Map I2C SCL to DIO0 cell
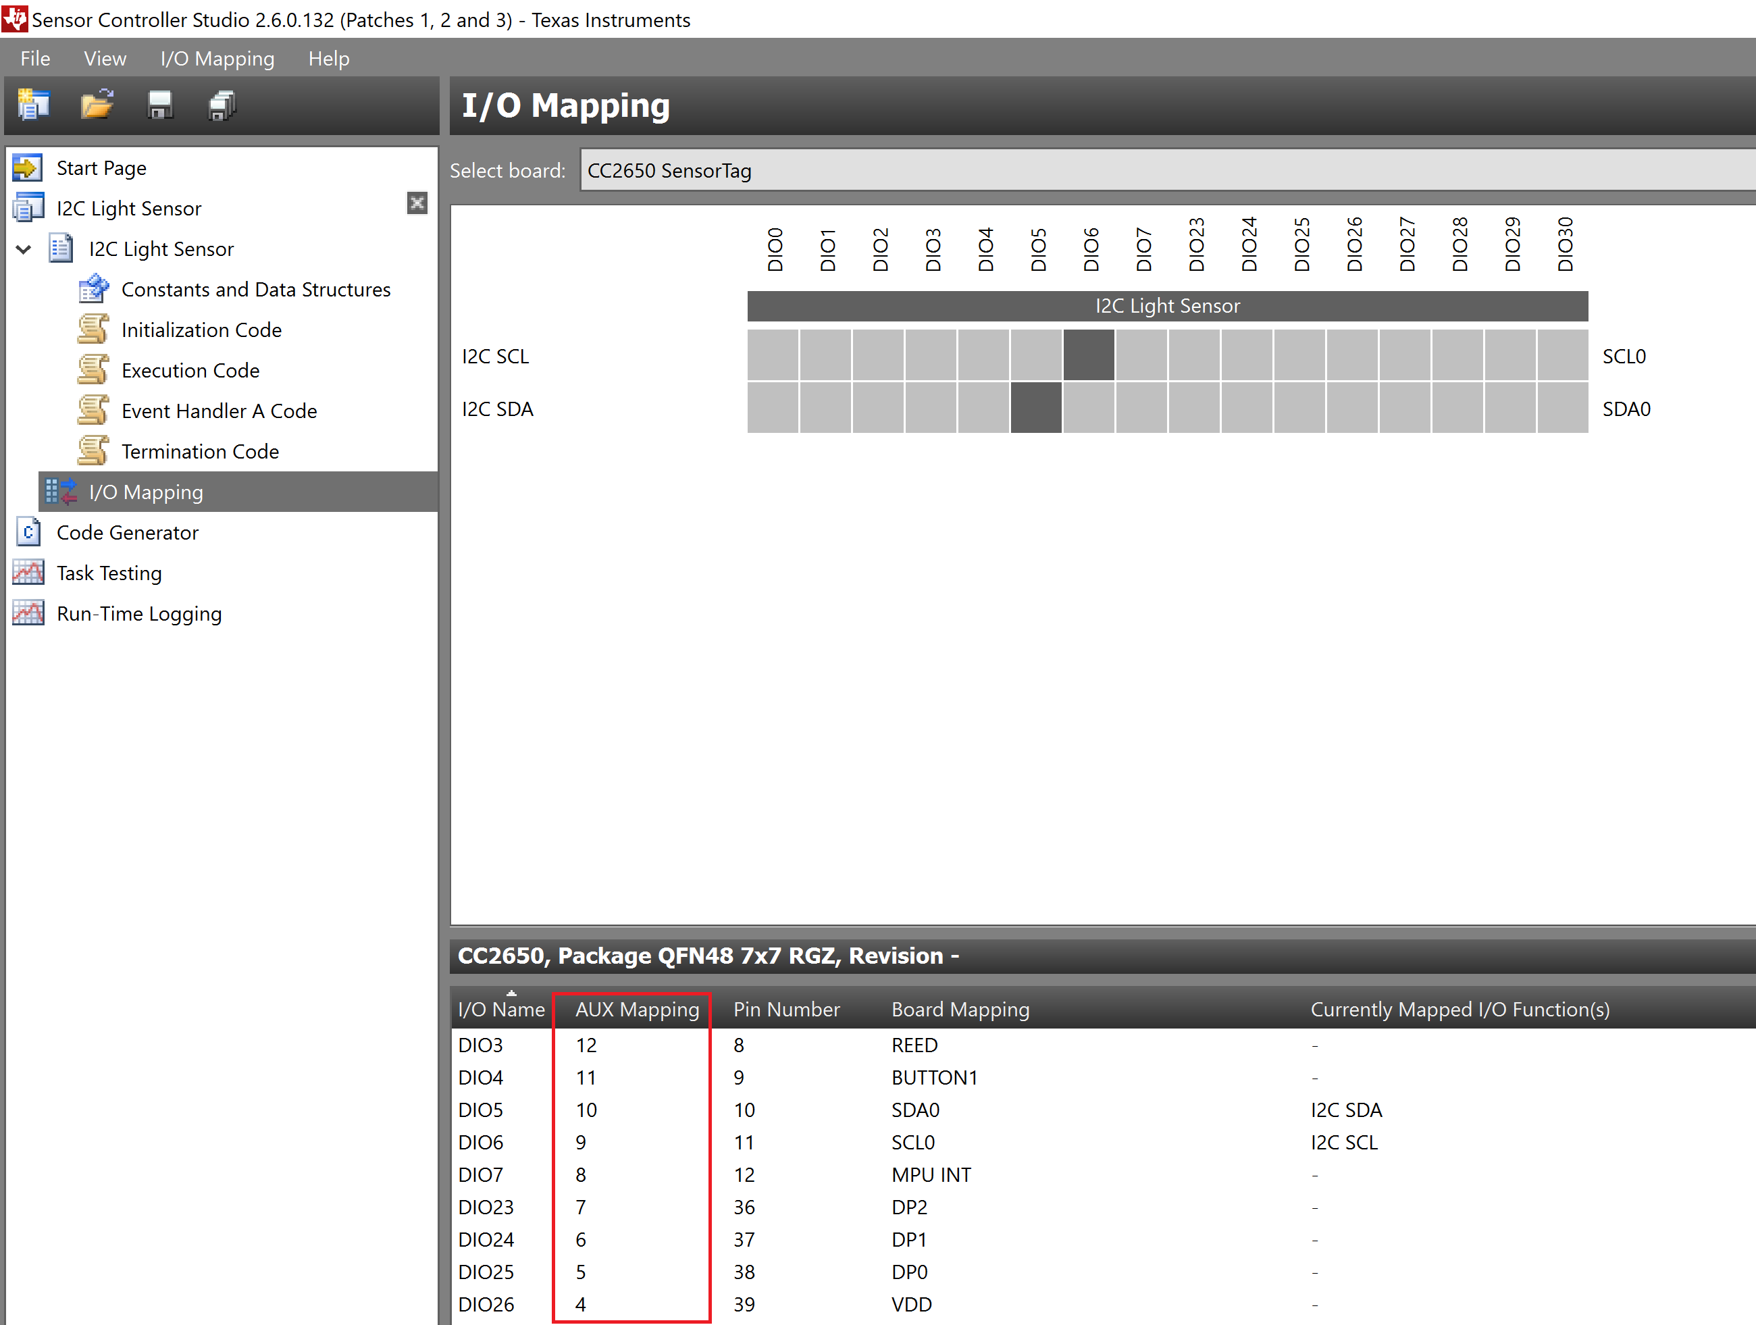The height and width of the screenshot is (1325, 1756). [x=773, y=356]
